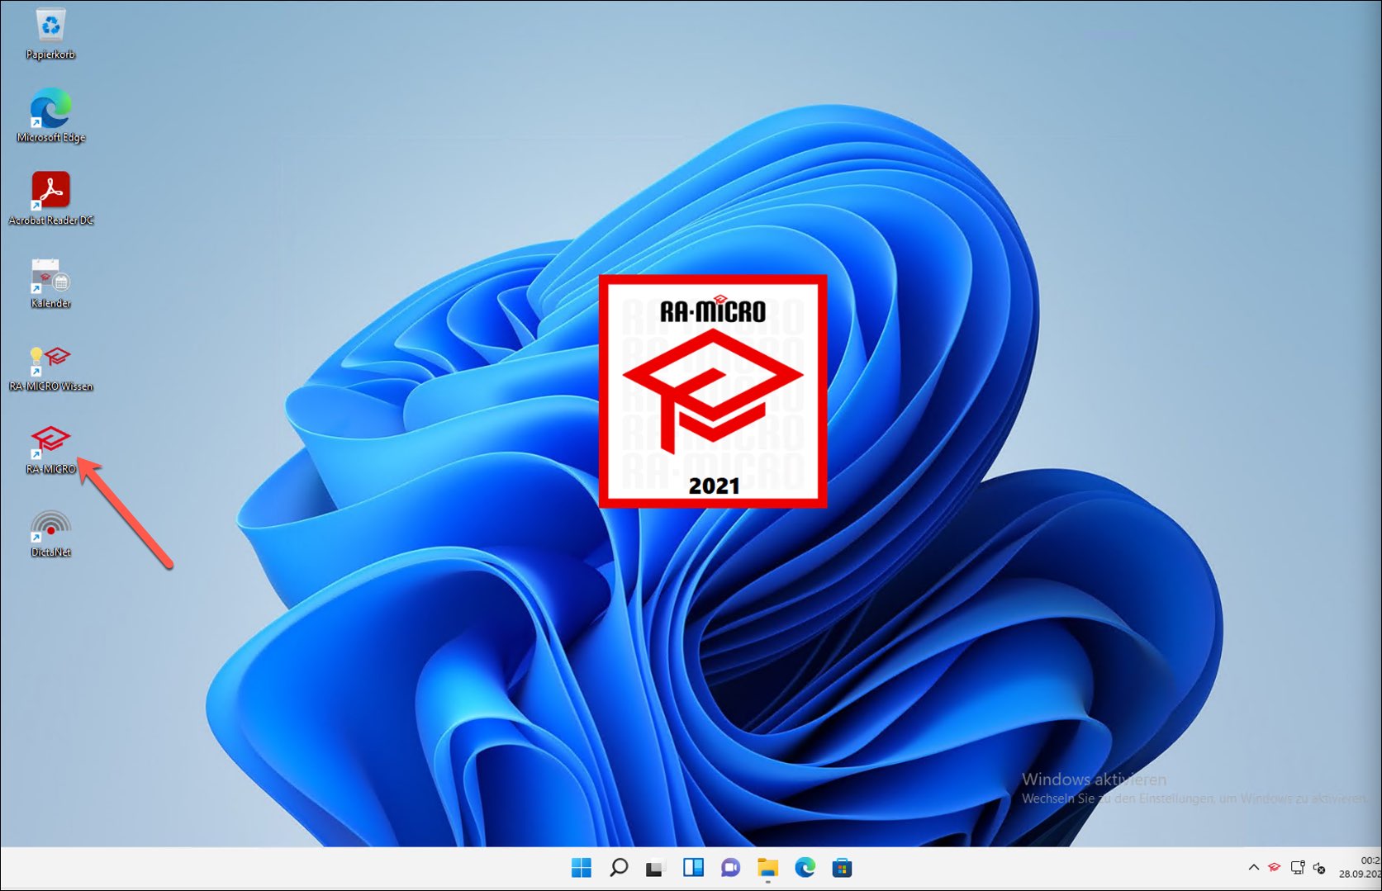Open File Explorer from the taskbar
Screen dimensions: 1382x891
point(768,868)
